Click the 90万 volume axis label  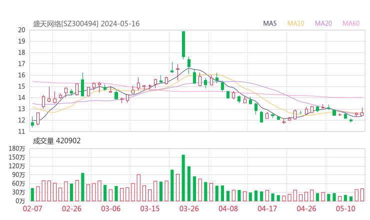(18, 175)
